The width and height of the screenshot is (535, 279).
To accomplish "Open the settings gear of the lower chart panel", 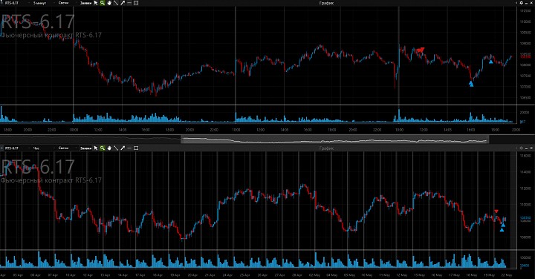I will [x=521, y=148].
